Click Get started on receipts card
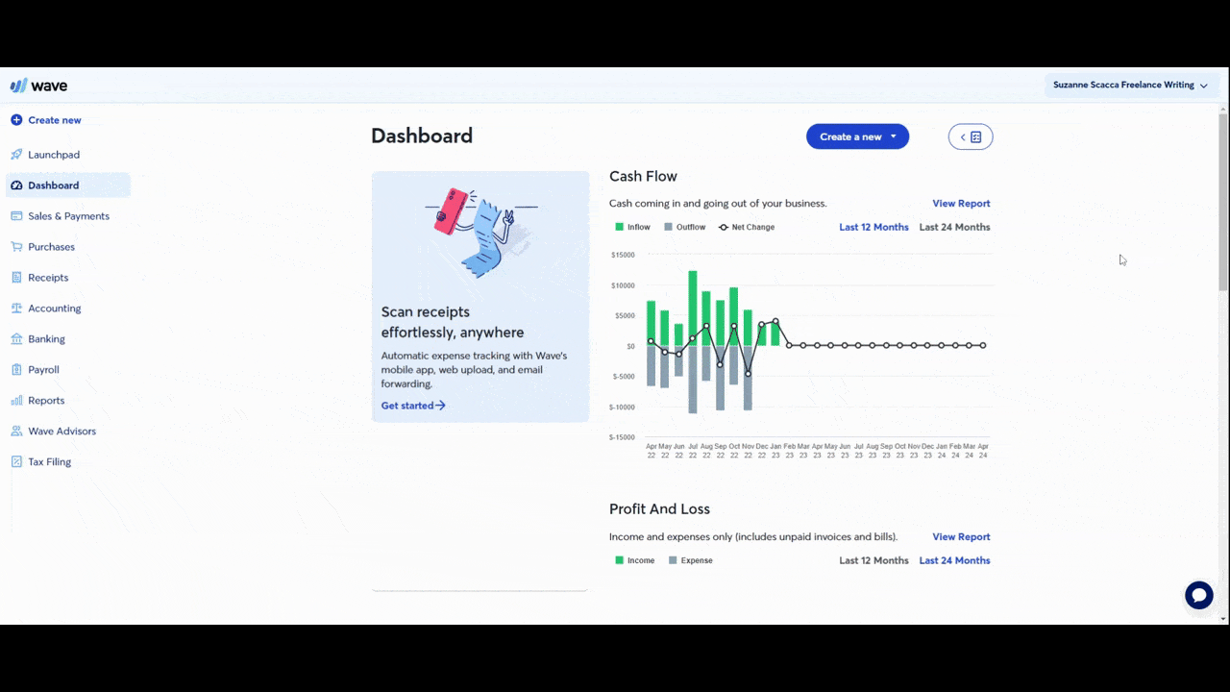 pos(413,406)
